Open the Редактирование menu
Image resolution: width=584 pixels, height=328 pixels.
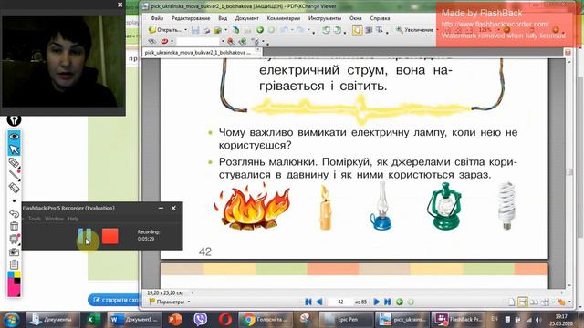pos(191,18)
